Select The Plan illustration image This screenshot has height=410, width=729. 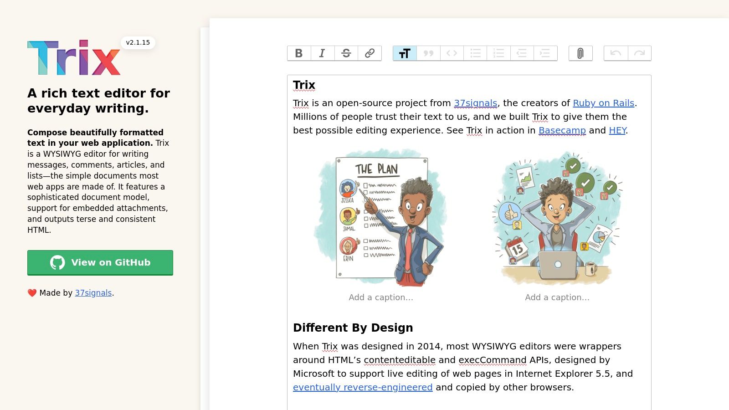[x=381, y=218]
